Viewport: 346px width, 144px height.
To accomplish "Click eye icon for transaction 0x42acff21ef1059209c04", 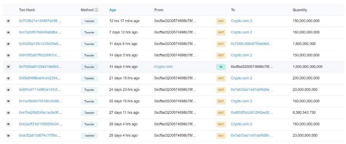I will (9, 124).
